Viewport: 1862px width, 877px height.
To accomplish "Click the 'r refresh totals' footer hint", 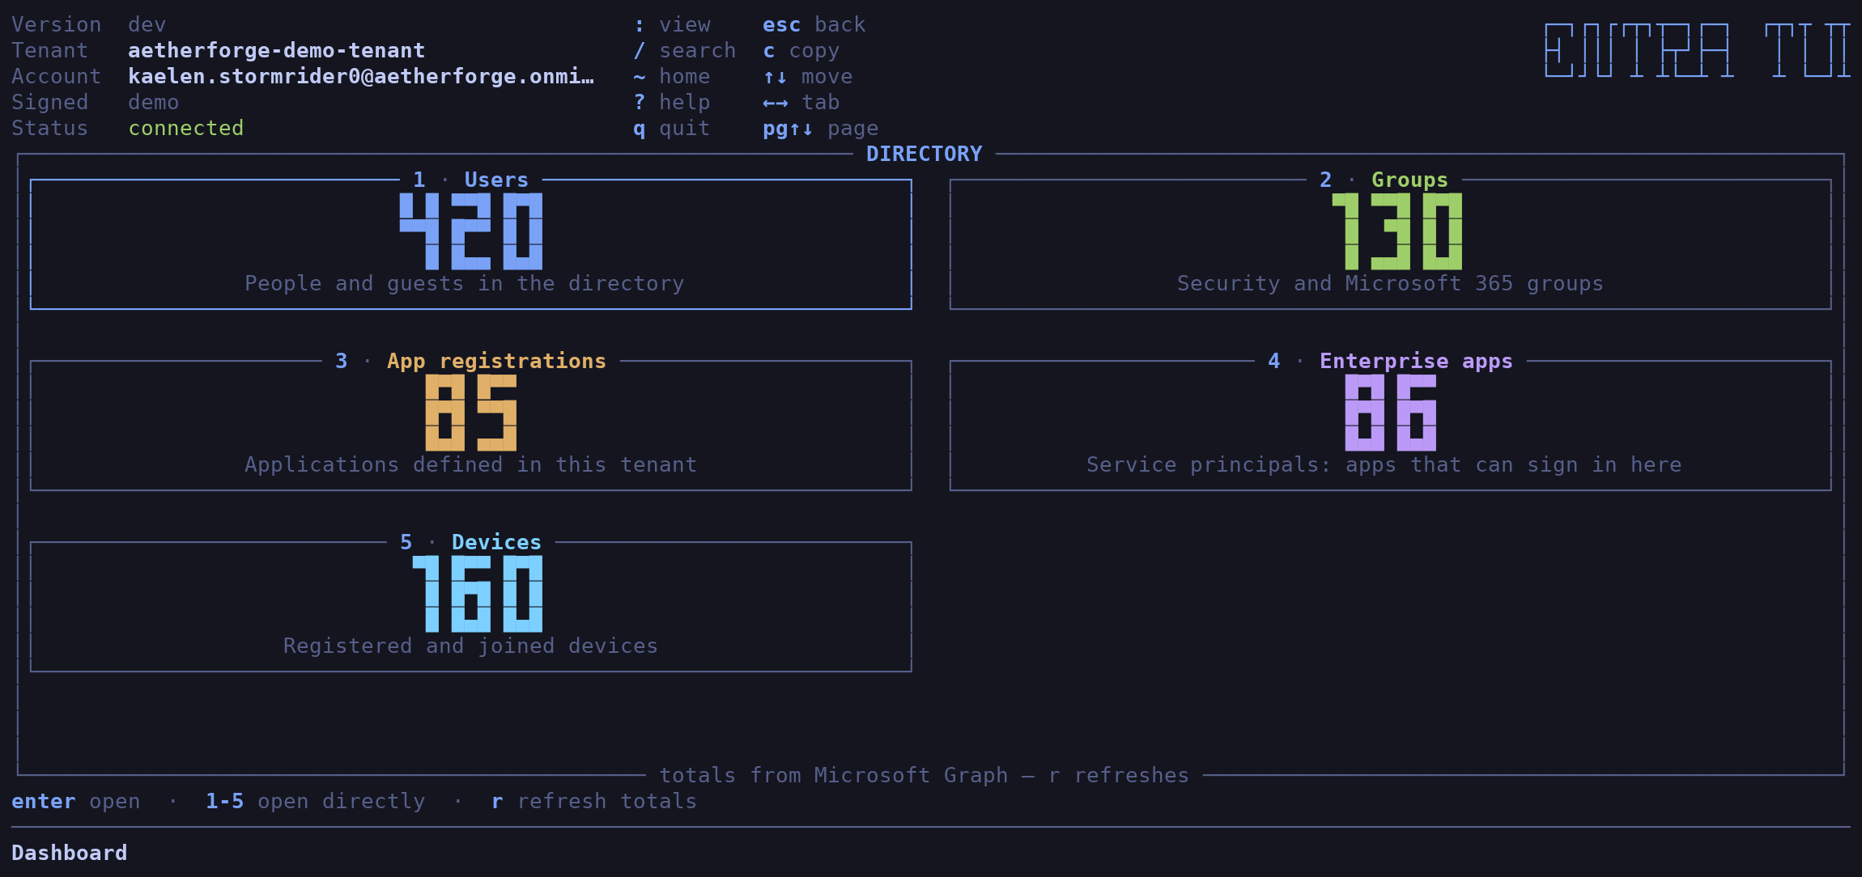I will [594, 801].
